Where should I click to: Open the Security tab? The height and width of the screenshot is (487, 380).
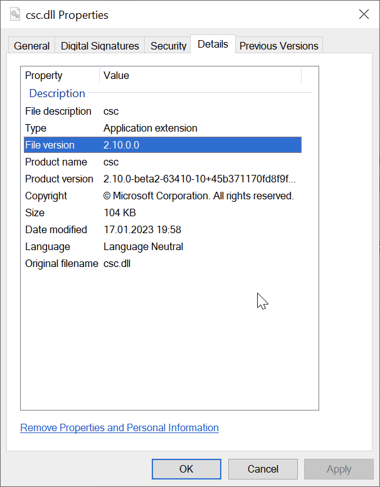click(x=168, y=46)
